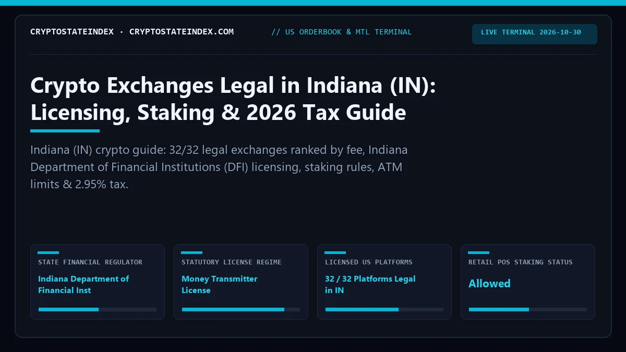Click the Licensed US Platforms progress bar
The image size is (626, 352).
[x=384, y=309]
